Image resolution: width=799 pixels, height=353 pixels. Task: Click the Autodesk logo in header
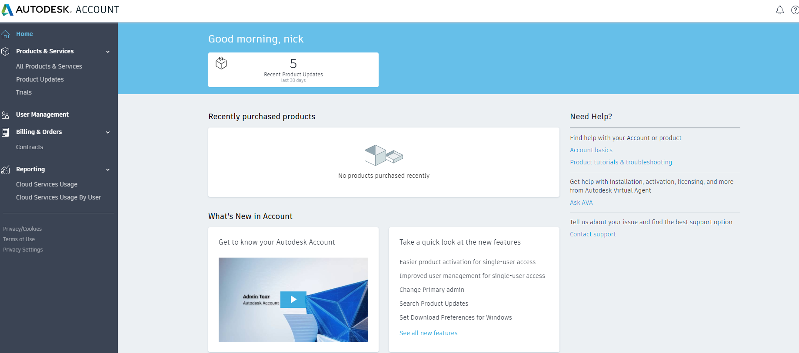tap(7, 10)
